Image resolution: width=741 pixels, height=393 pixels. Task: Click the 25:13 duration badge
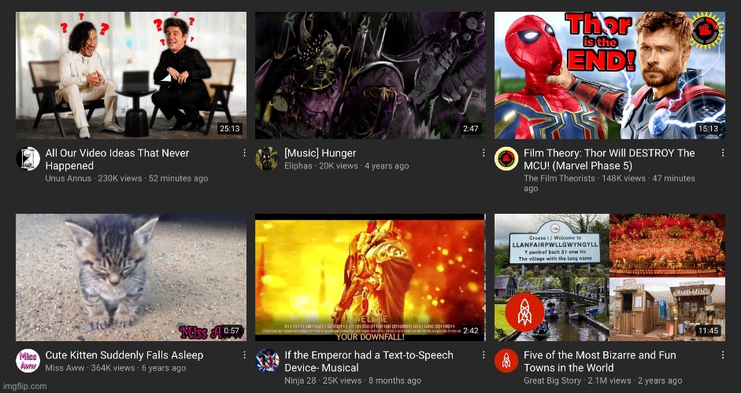230,128
